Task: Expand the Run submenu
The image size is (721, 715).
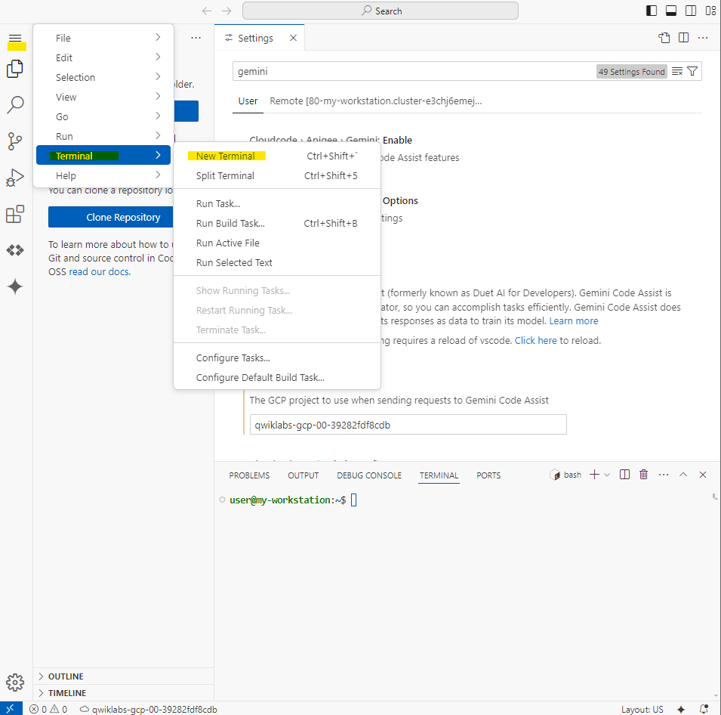Action: (x=103, y=136)
